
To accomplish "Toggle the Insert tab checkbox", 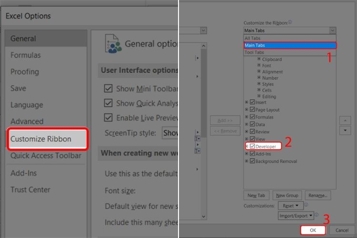I will tap(252, 102).
